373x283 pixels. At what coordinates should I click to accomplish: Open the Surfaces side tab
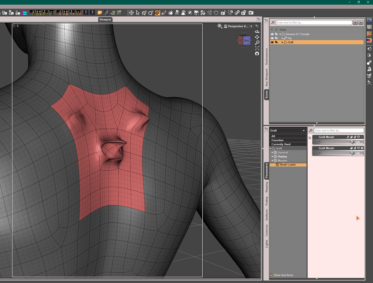pos(267,215)
